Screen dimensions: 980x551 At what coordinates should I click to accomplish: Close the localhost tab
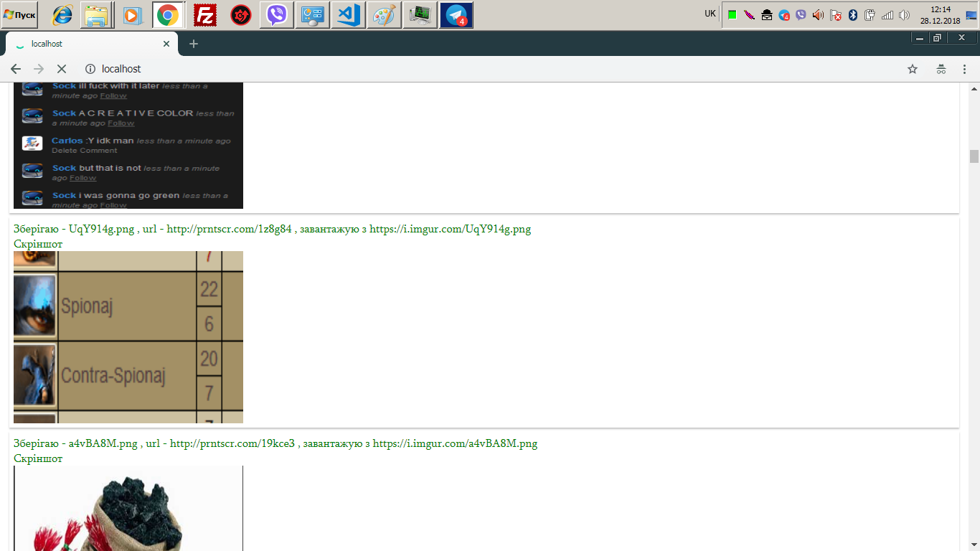tap(166, 44)
